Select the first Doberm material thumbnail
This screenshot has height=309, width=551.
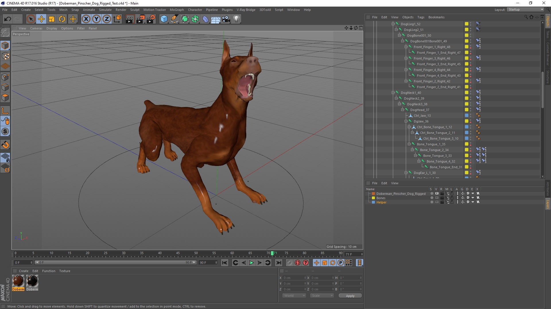[x=18, y=281]
